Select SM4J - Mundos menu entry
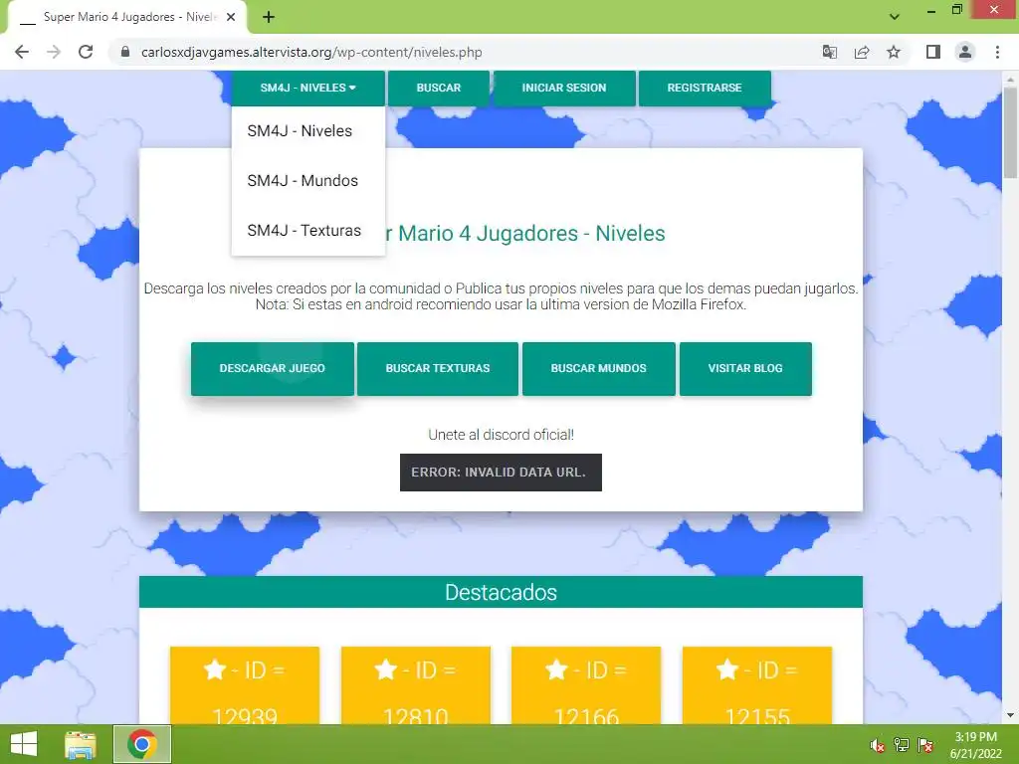1019x764 pixels. (308, 181)
